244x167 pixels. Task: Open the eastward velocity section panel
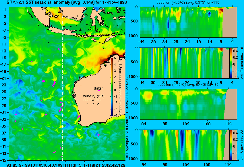point(188,63)
